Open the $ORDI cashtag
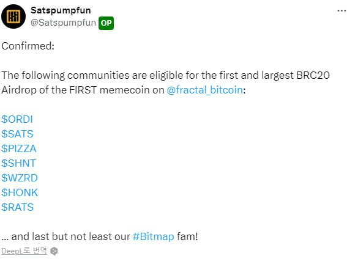 (x=17, y=119)
